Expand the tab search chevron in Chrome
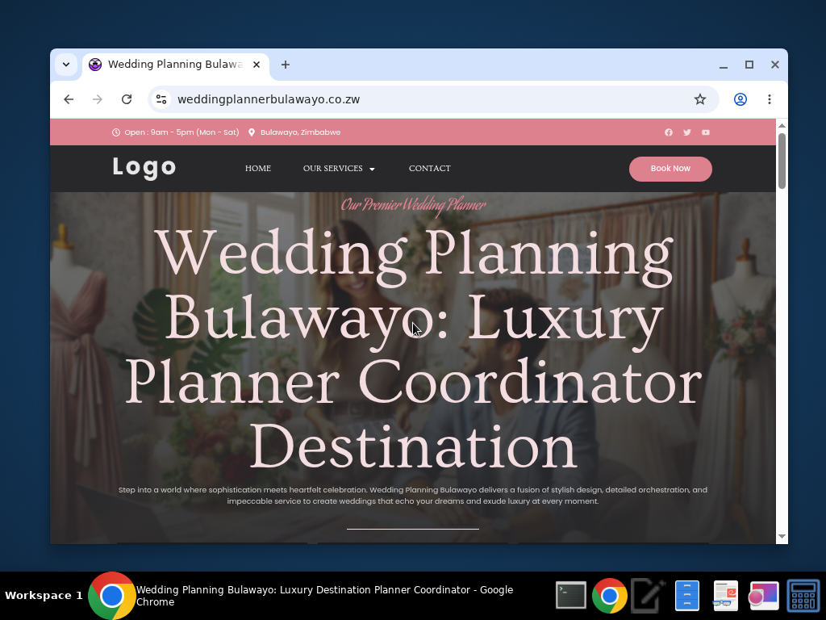Viewport: 826px width, 620px height. click(66, 65)
